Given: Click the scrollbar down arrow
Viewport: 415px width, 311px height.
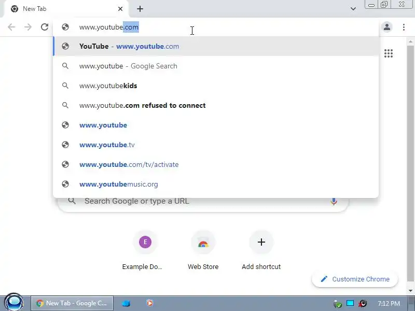Looking at the screenshot, I should point(410,291).
